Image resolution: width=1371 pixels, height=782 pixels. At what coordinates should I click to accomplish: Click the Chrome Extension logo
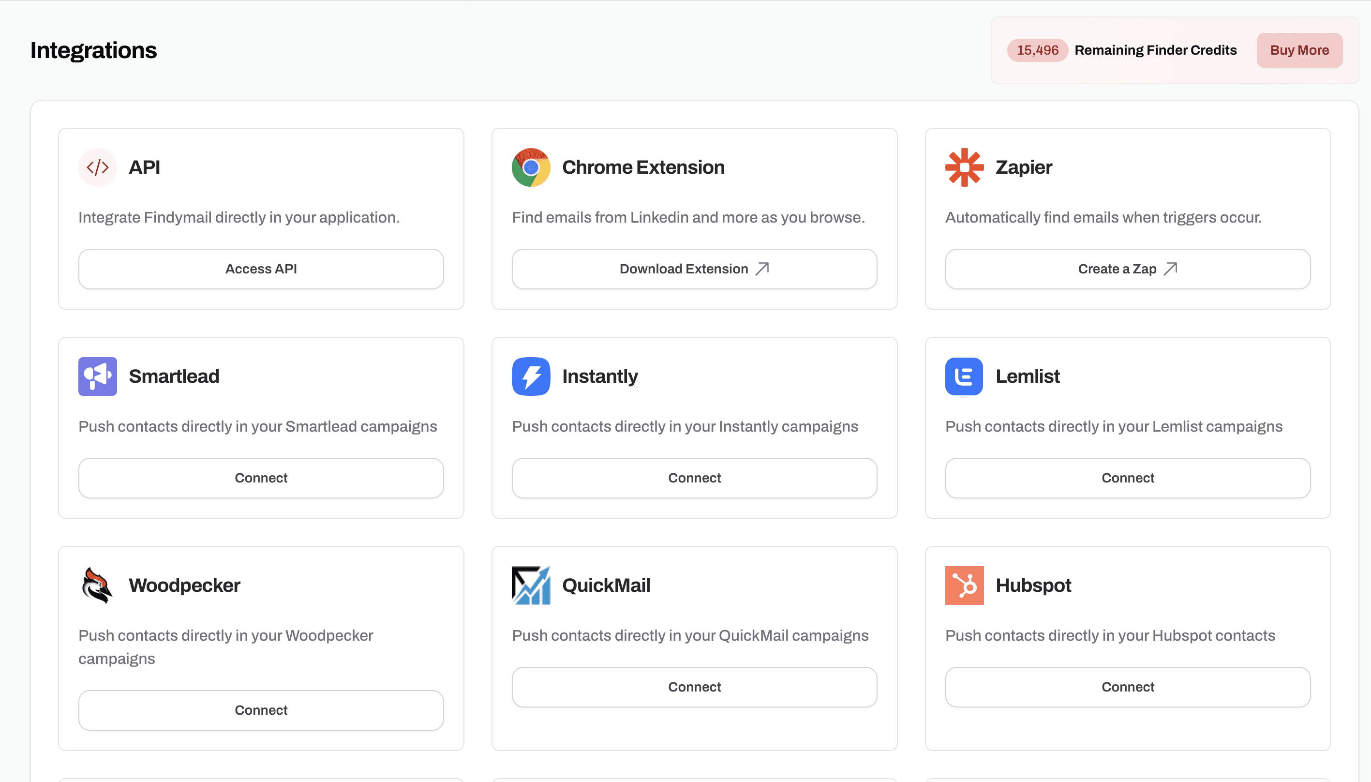tap(531, 167)
